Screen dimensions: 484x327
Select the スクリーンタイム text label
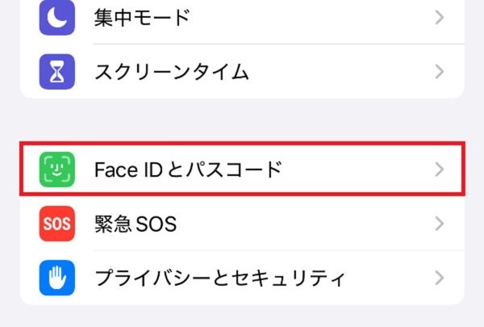171,71
